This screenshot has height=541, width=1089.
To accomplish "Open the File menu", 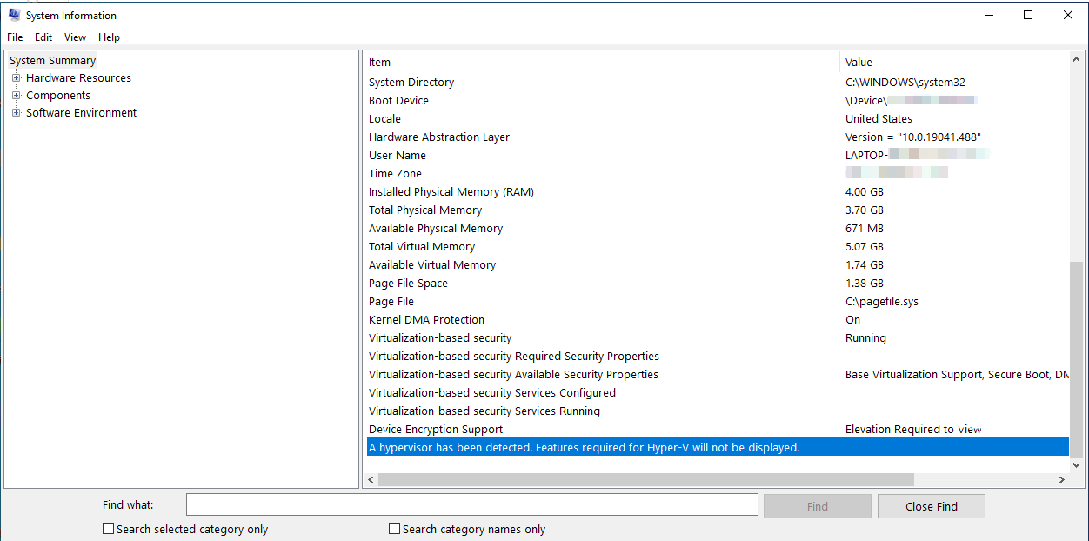I will pos(15,37).
